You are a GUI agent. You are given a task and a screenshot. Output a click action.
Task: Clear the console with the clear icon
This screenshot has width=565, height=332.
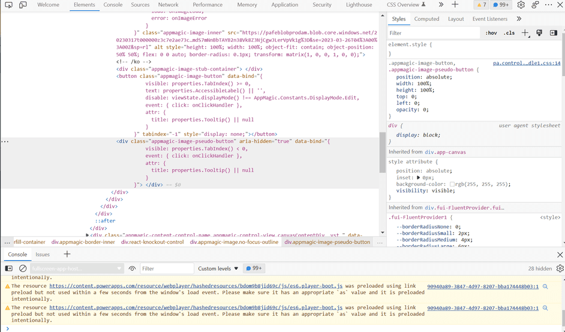[x=23, y=268]
